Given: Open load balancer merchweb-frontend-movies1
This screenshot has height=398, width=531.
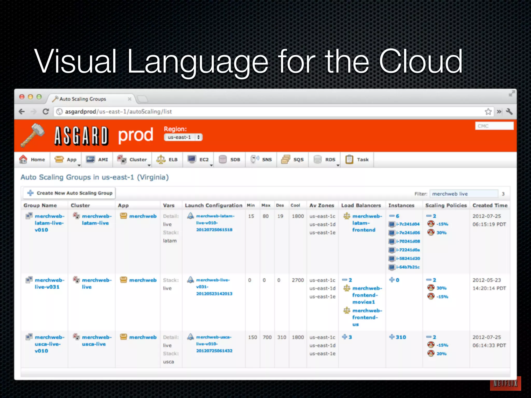Looking at the screenshot, I should [367, 295].
